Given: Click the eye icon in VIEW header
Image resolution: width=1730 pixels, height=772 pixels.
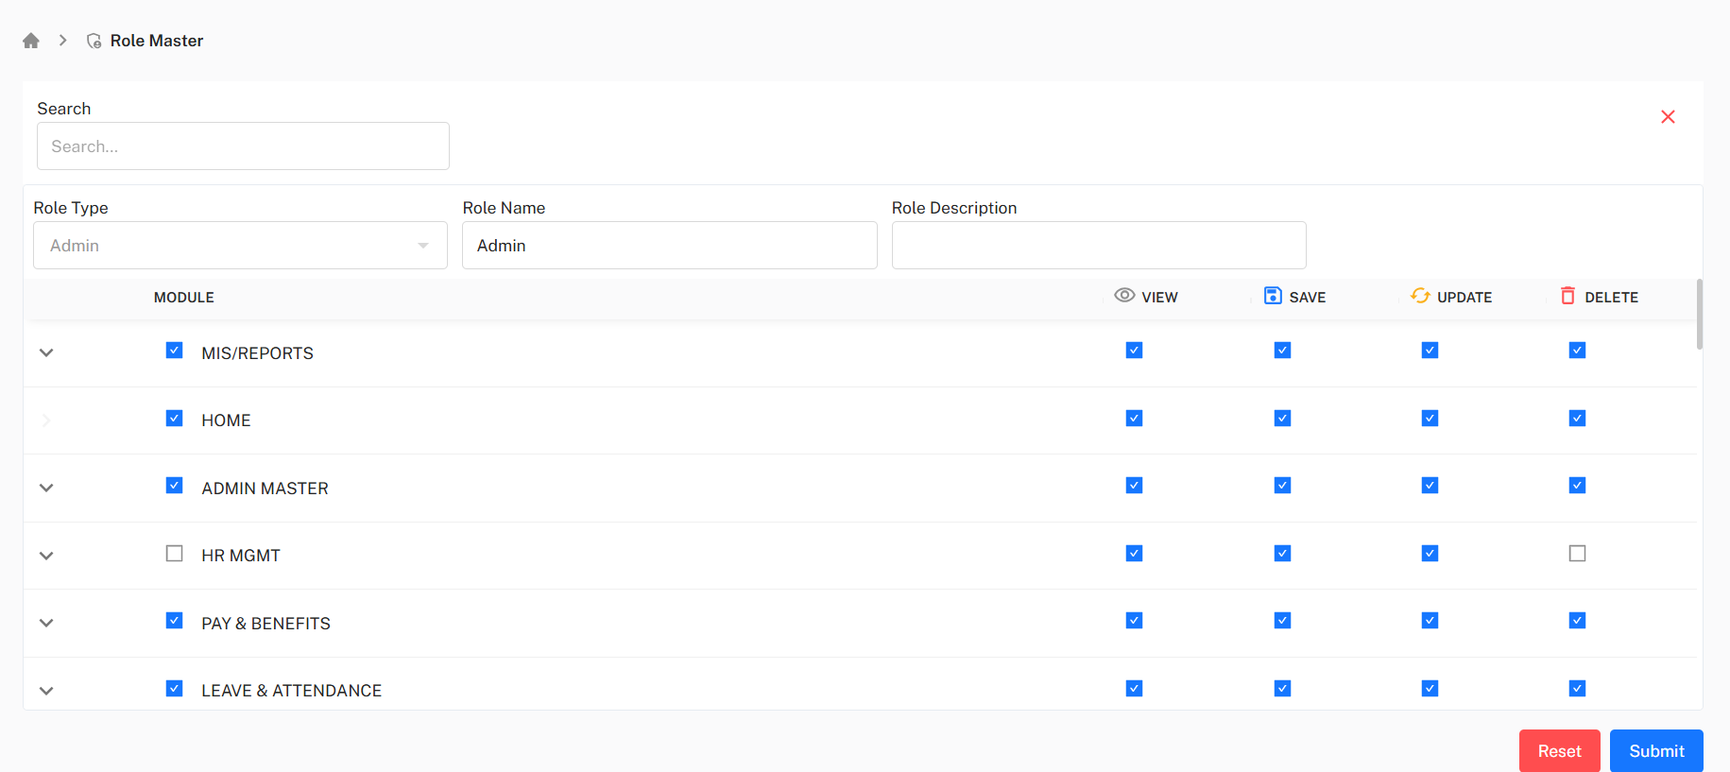Looking at the screenshot, I should pyautogui.click(x=1124, y=296).
